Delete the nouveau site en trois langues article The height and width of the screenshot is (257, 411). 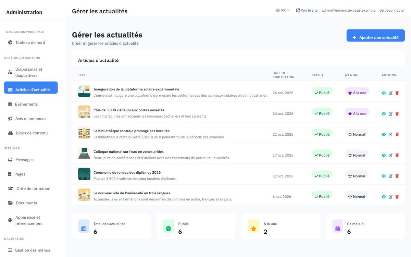(x=397, y=197)
